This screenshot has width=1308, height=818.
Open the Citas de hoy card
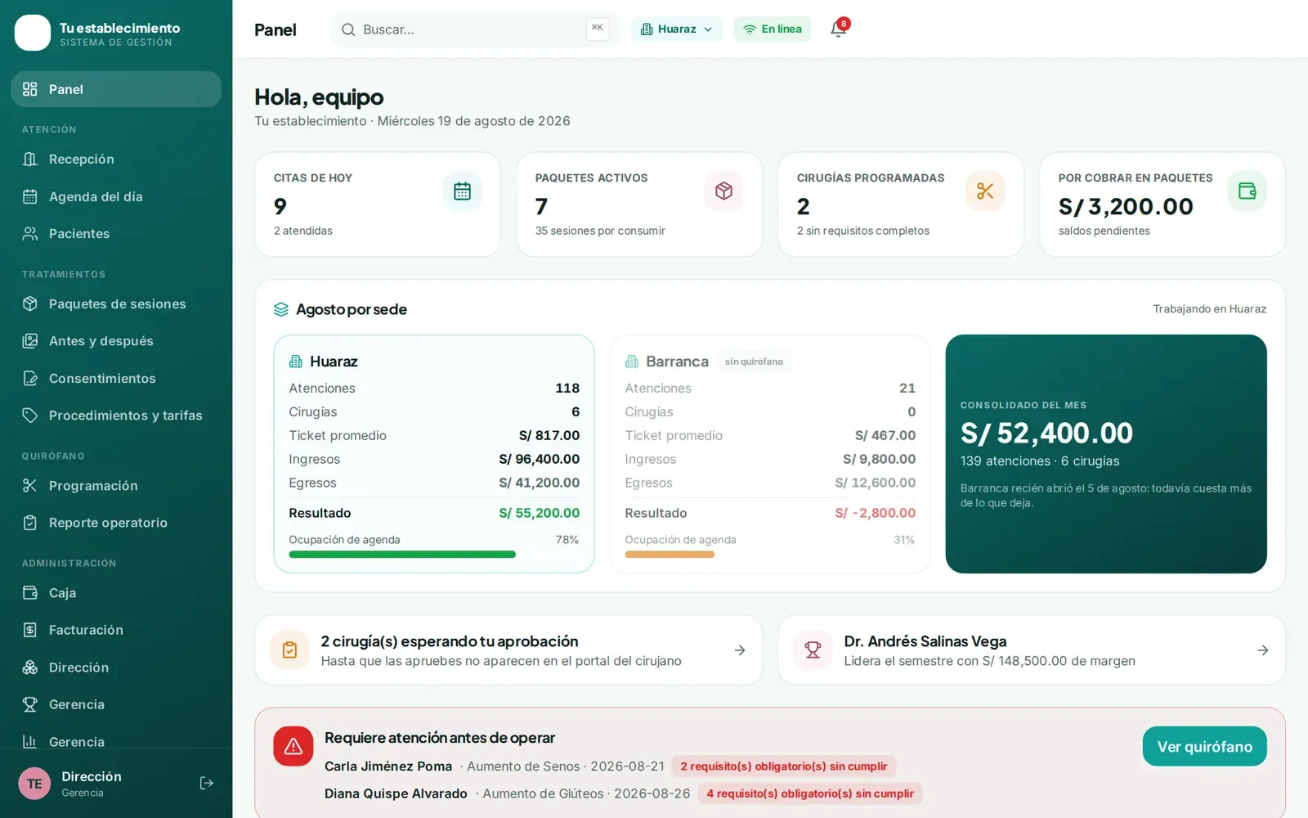click(378, 204)
